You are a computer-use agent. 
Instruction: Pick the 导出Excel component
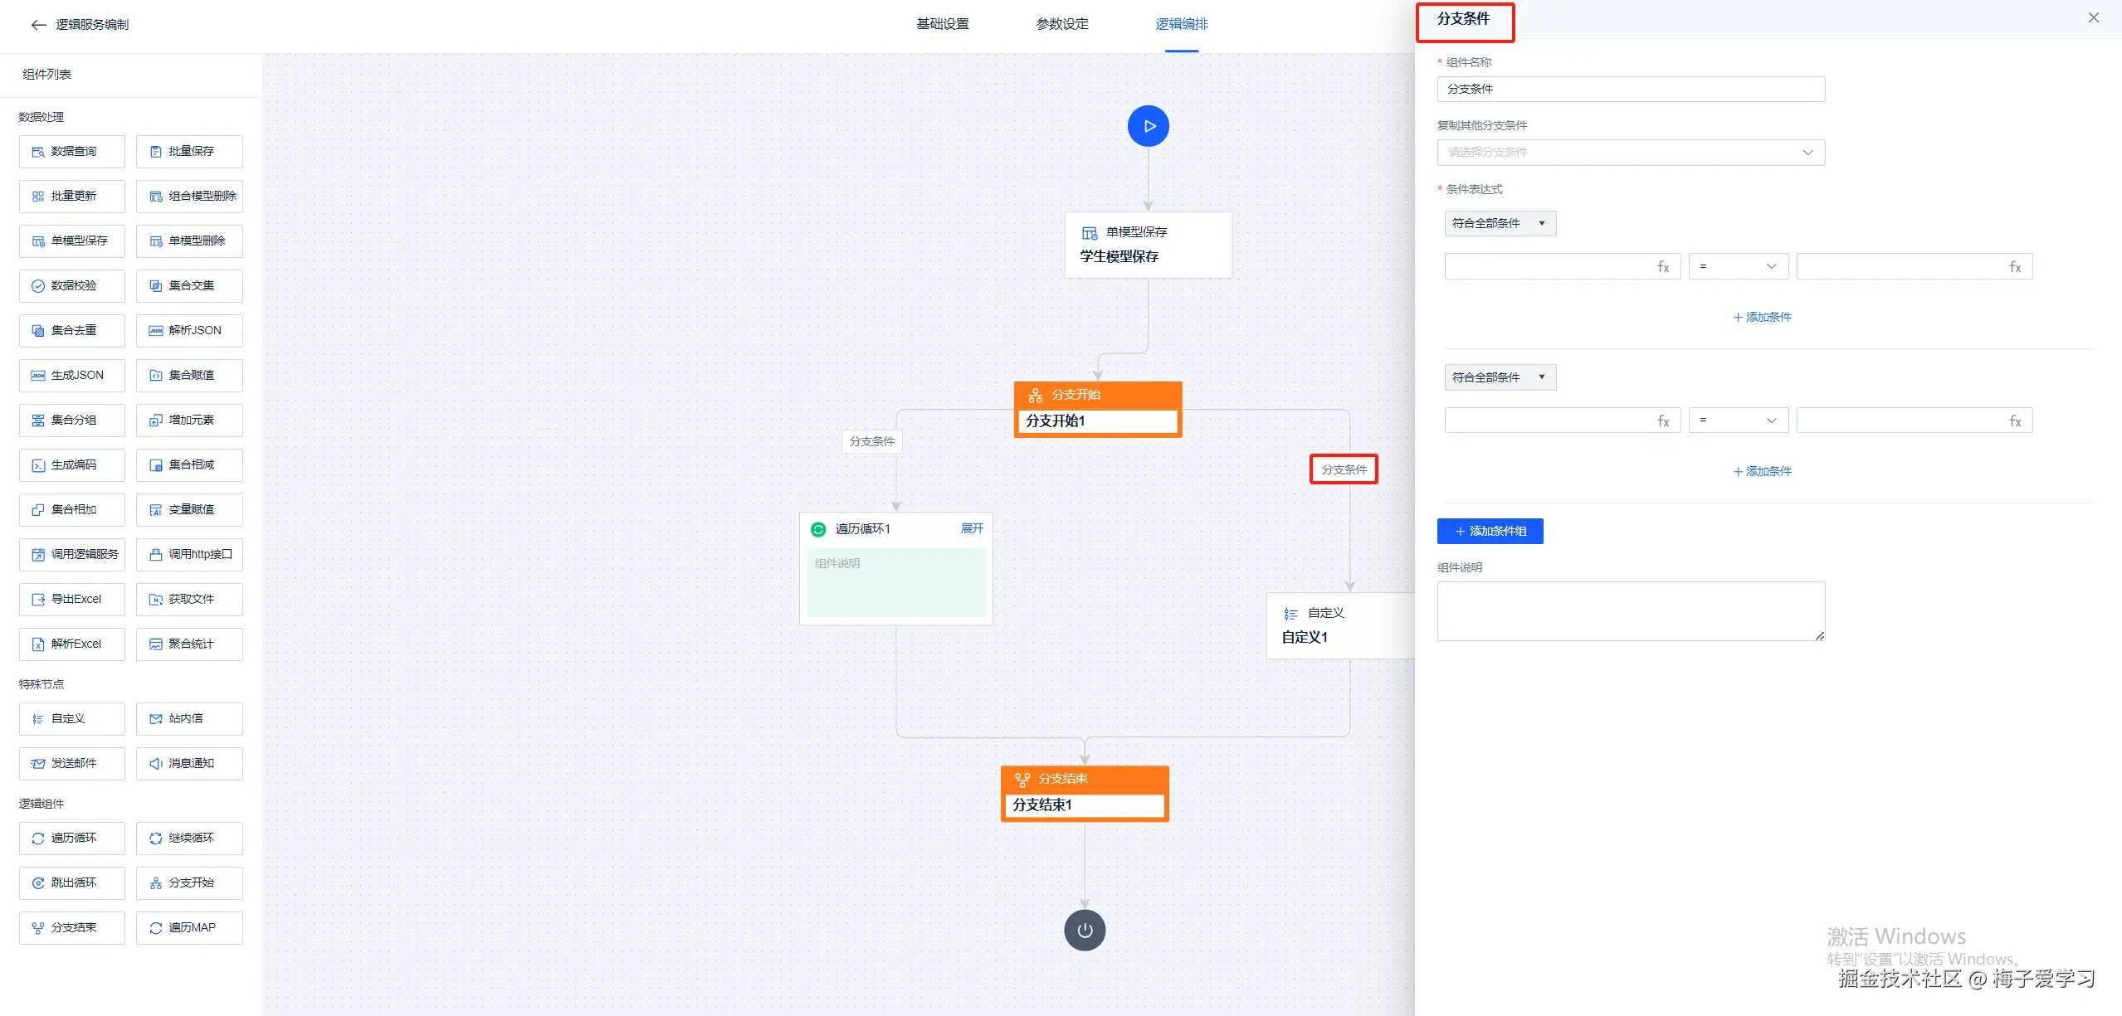(x=72, y=600)
